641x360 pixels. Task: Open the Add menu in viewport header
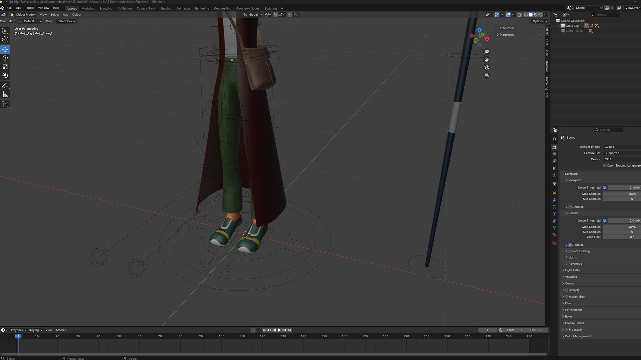pos(65,15)
